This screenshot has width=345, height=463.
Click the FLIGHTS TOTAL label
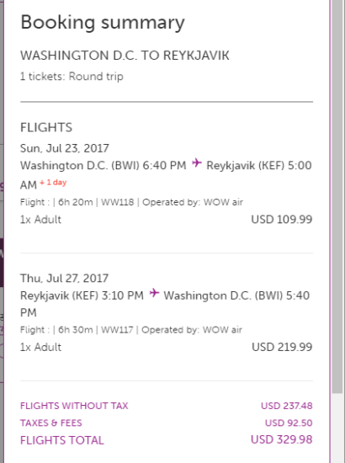pos(62,440)
